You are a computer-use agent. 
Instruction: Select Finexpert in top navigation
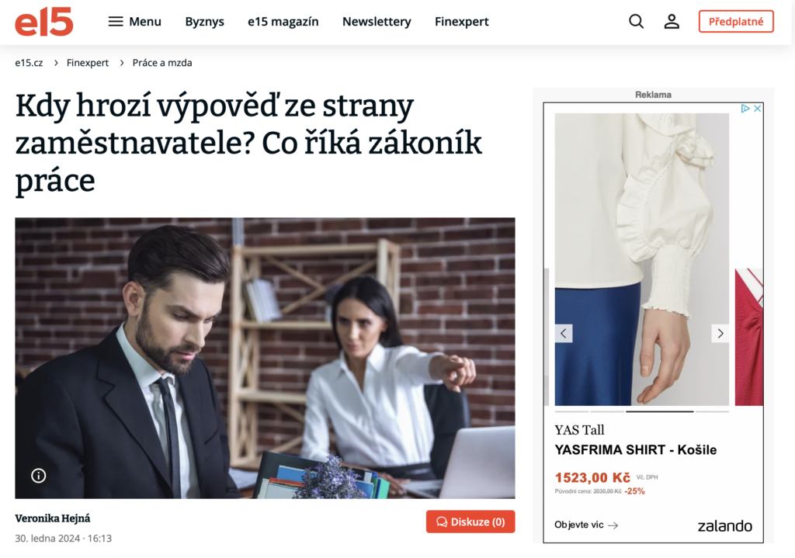coord(461,21)
